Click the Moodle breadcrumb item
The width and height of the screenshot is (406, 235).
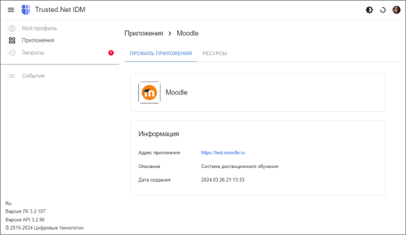coord(187,33)
